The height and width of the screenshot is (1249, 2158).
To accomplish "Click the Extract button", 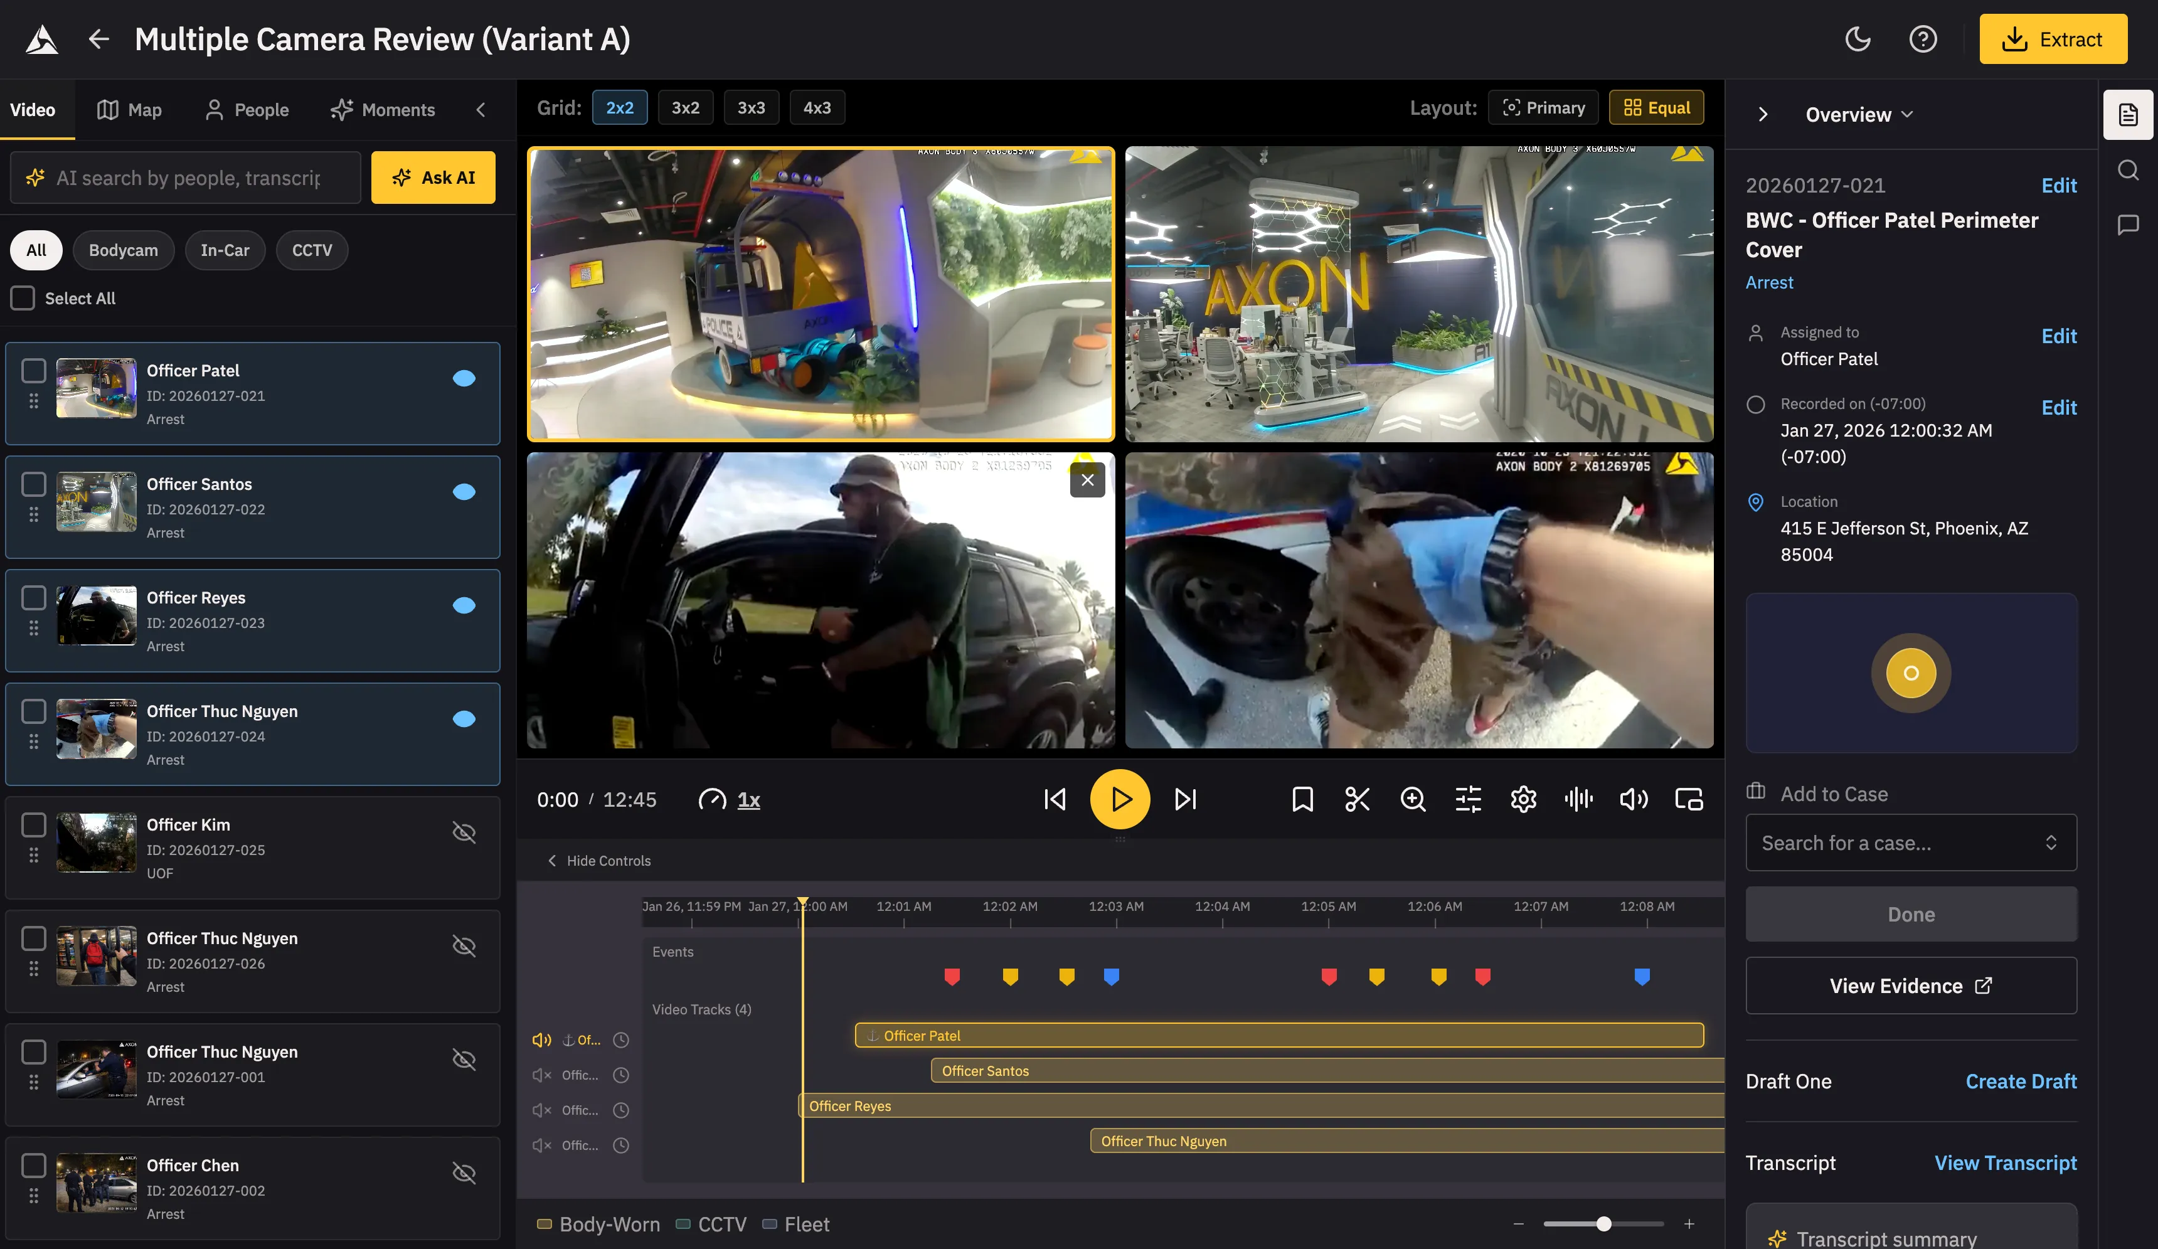I will tap(2053, 40).
